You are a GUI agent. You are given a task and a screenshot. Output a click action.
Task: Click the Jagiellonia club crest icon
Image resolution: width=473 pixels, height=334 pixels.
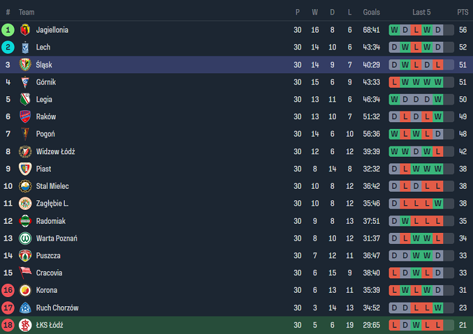tap(25, 30)
